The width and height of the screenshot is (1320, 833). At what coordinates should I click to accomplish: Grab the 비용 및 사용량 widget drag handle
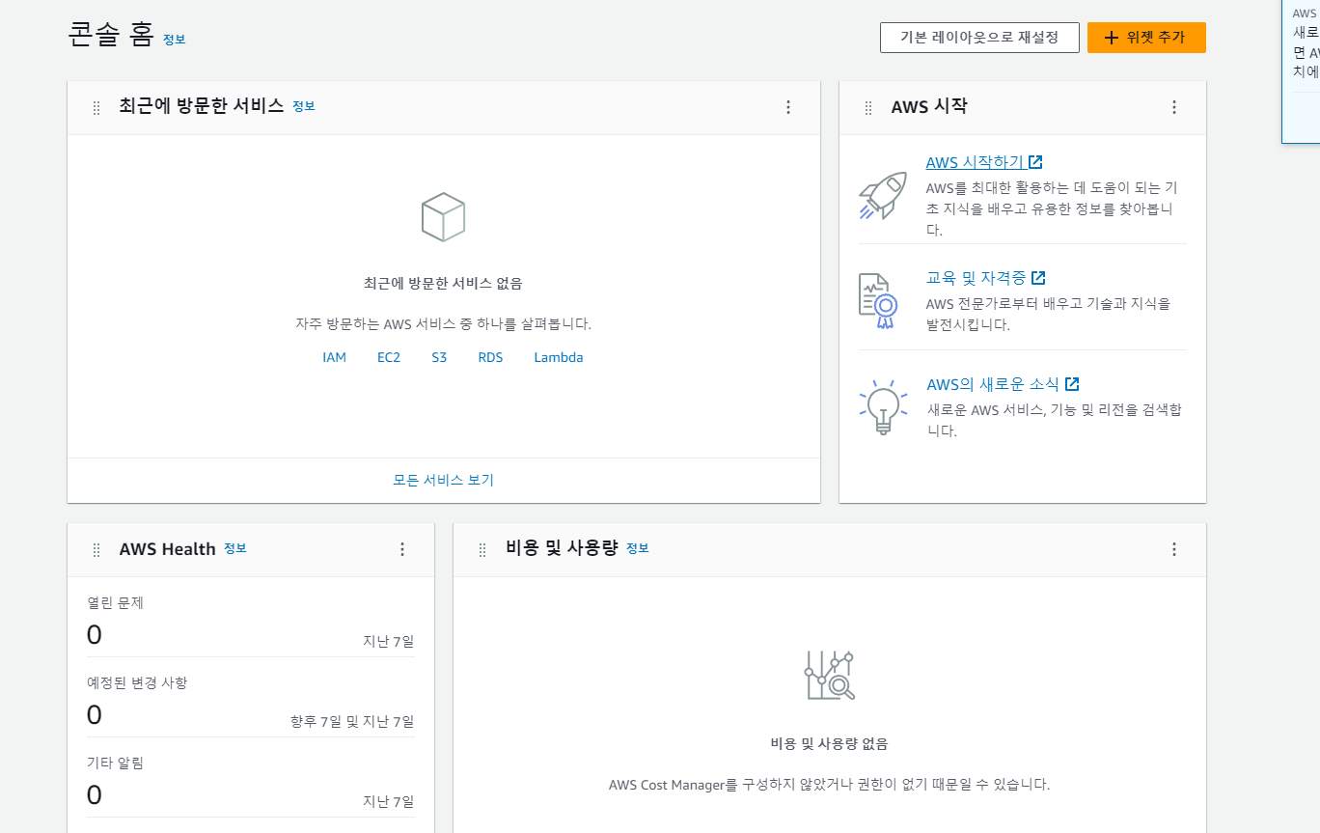482,550
